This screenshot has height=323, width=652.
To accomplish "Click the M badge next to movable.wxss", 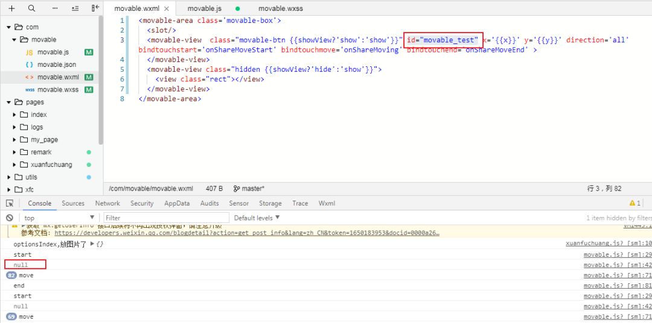I will point(89,90).
